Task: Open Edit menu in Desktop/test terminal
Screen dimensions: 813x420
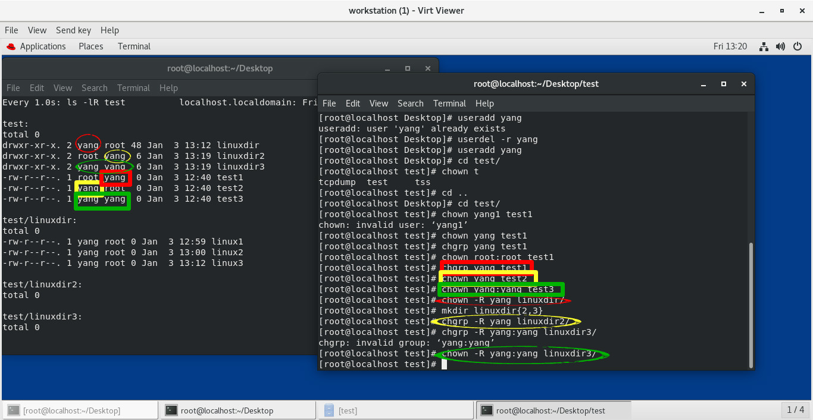Action: coord(353,103)
